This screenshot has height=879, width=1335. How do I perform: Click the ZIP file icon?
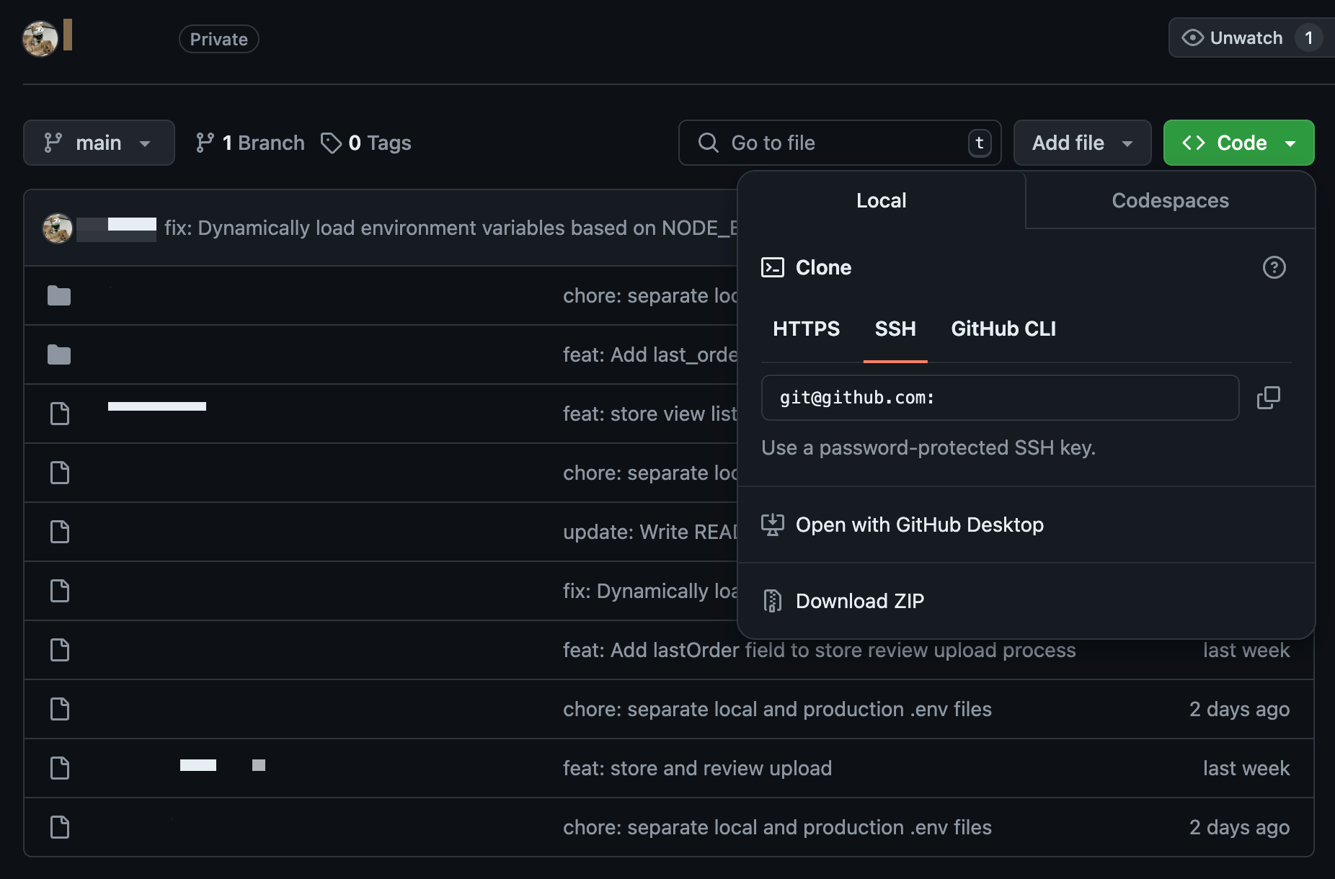pyautogui.click(x=772, y=601)
